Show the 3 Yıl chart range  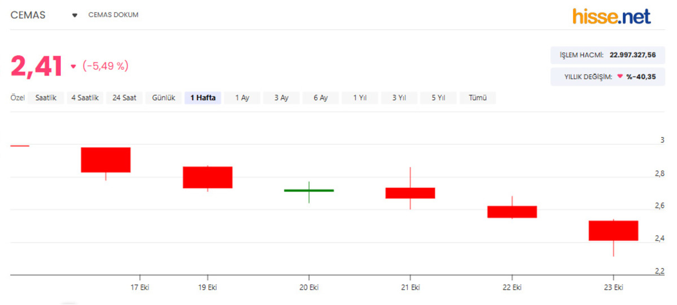(399, 98)
